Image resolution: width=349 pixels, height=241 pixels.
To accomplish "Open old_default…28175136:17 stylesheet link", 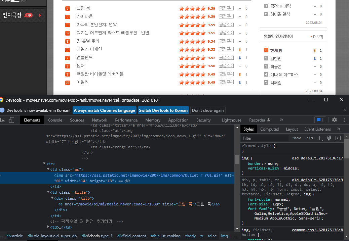I will click(x=317, y=158).
